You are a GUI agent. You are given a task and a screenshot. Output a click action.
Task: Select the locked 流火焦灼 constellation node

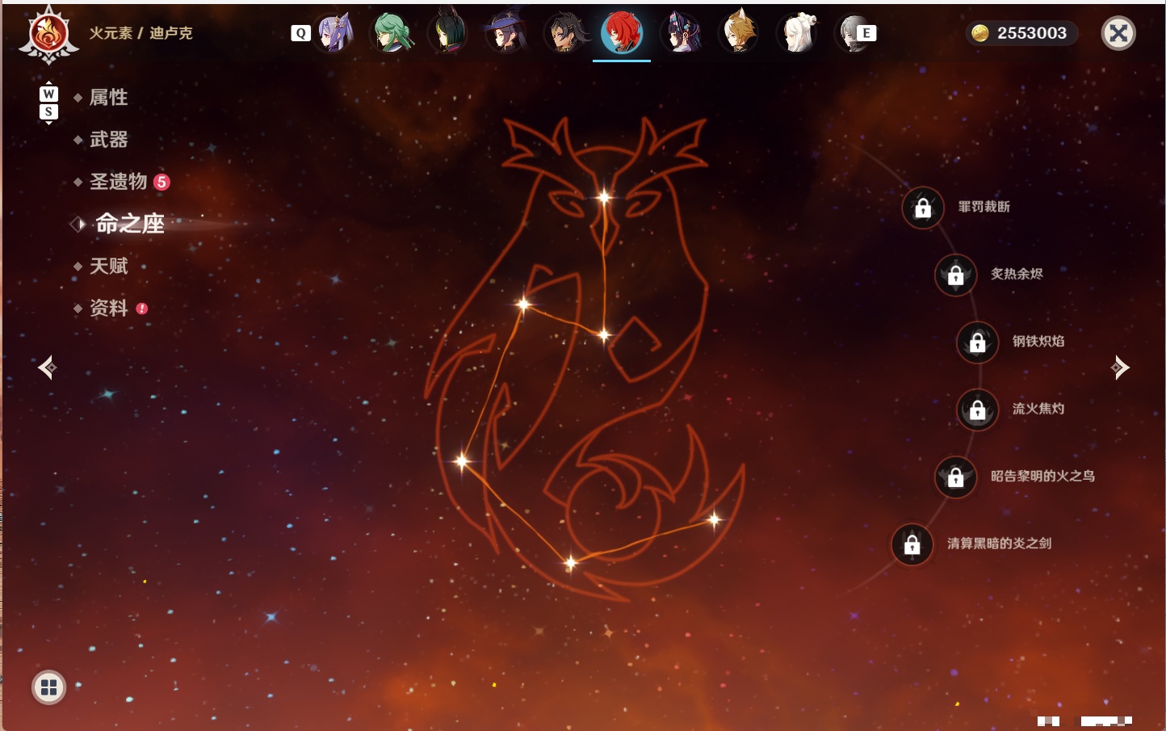coord(978,410)
